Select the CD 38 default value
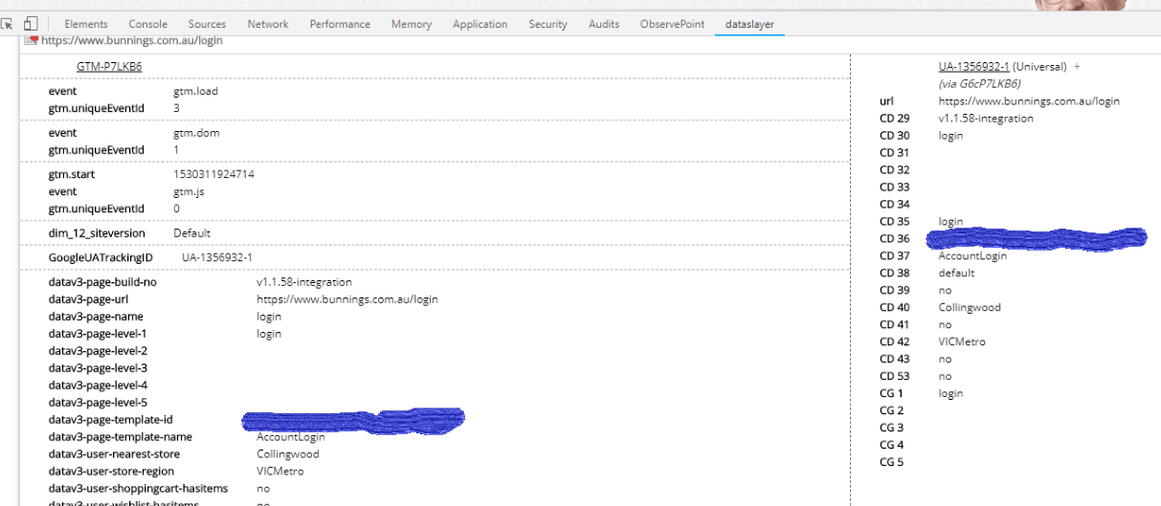Image resolution: width=1161 pixels, height=506 pixels. tap(956, 274)
